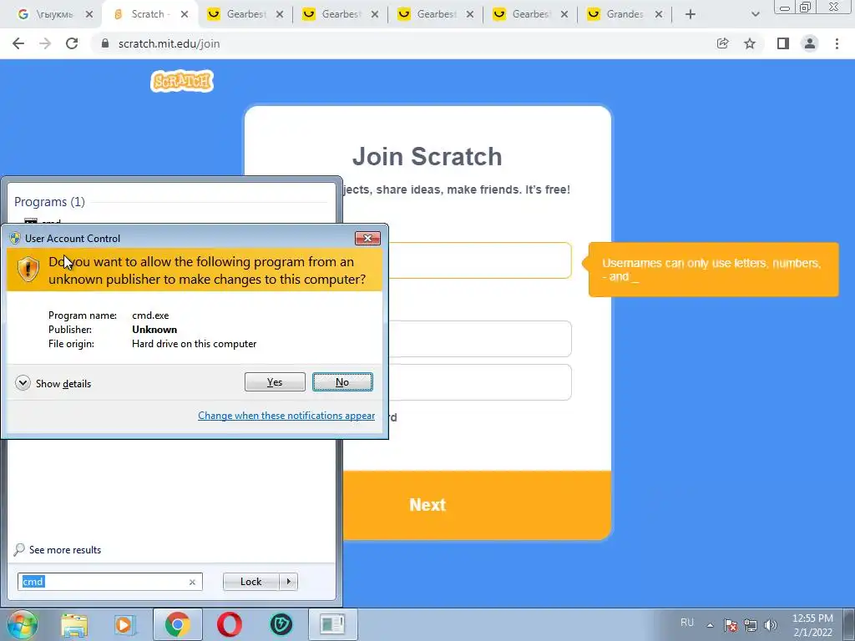This screenshot has height=641, width=855.
Task: Open the Change when these notifications appear link
Action: pyautogui.click(x=286, y=416)
